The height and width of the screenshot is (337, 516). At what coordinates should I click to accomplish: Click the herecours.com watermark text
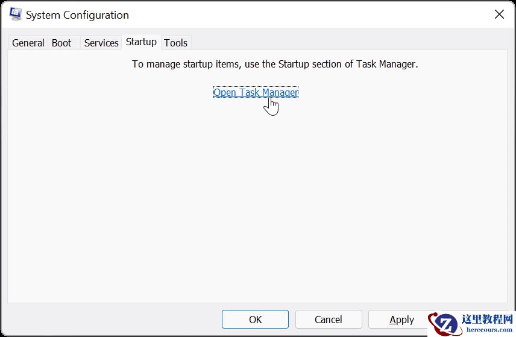point(488,330)
